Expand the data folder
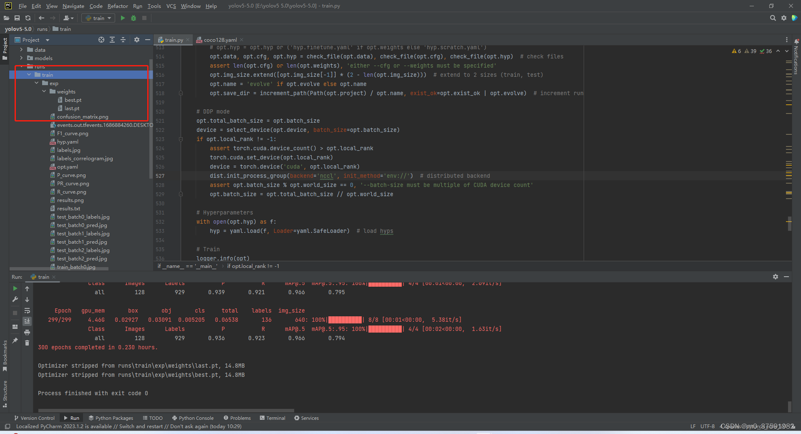 click(x=21, y=50)
